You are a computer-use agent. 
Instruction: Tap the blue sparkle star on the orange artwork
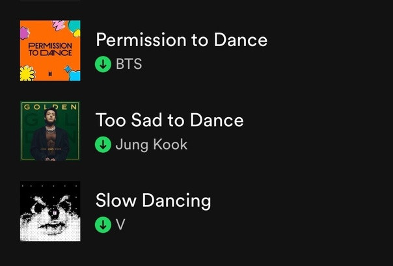[67, 69]
